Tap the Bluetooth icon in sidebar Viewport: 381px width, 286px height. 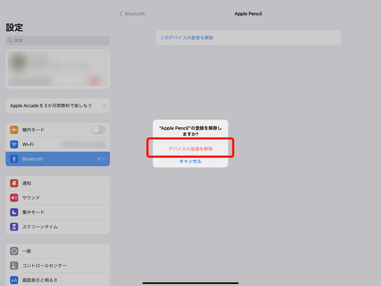click(14, 159)
